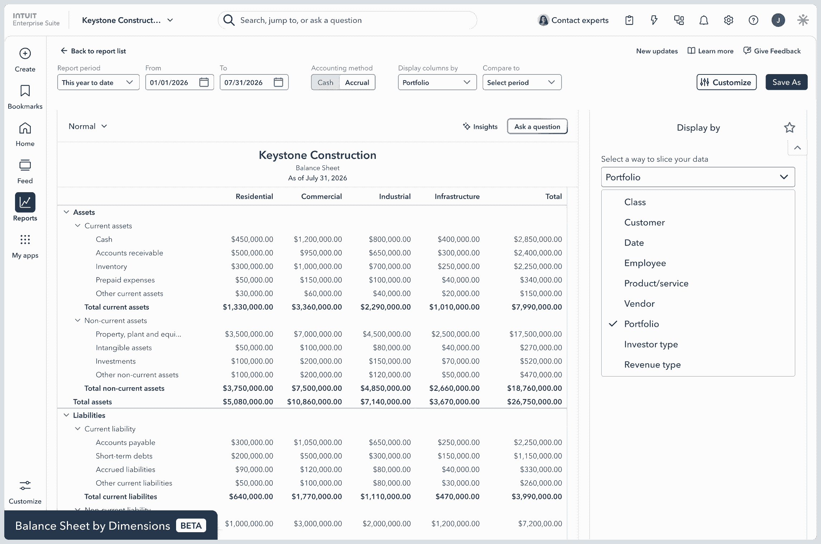Open the Feed section
The width and height of the screenshot is (821, 544).
click(25, 171)
